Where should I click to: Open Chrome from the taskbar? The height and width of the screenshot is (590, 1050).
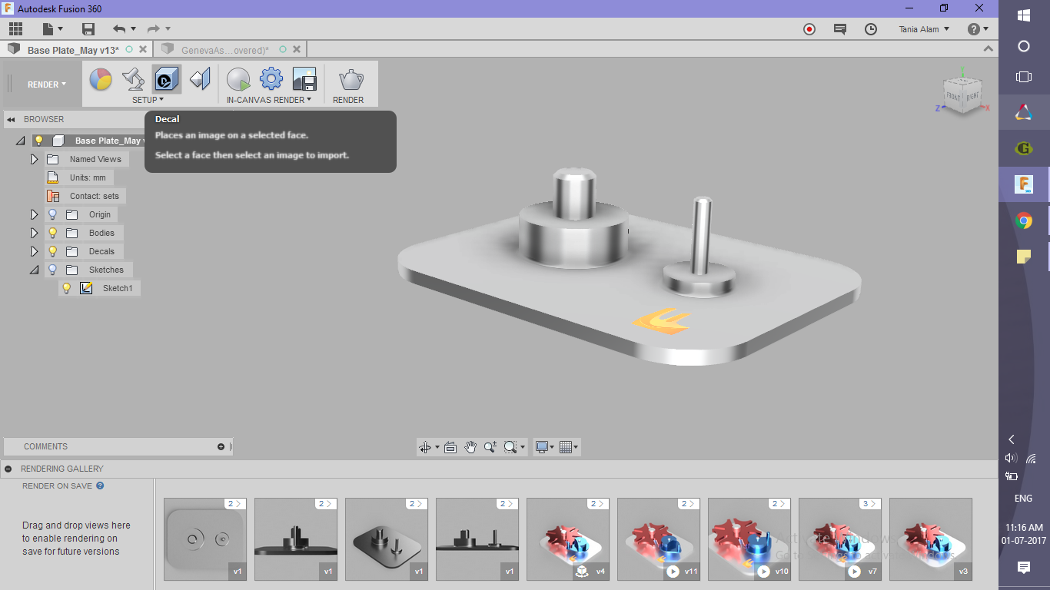[x=1024, y=221]
